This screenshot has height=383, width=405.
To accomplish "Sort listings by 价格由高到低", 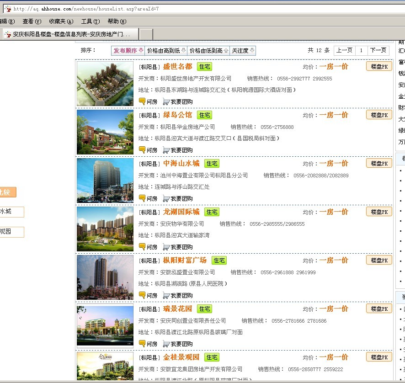I will coord(166,50).
